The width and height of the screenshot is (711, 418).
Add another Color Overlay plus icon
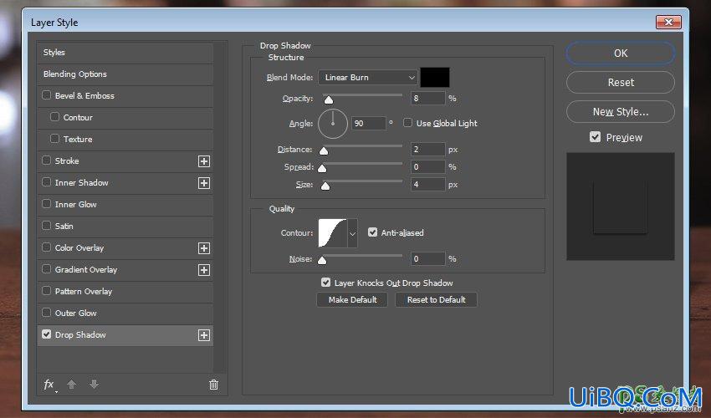(x=204, y=248)
